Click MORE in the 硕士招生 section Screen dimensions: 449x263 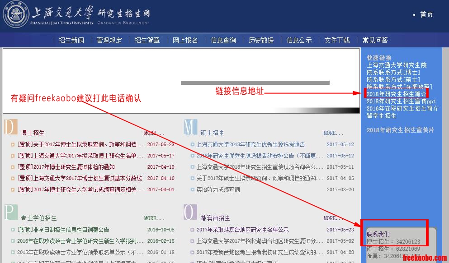click(334, 133)
